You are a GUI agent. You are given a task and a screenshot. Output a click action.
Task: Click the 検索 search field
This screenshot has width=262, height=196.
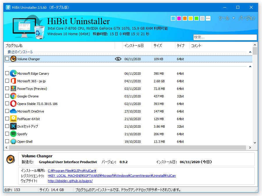225,37
